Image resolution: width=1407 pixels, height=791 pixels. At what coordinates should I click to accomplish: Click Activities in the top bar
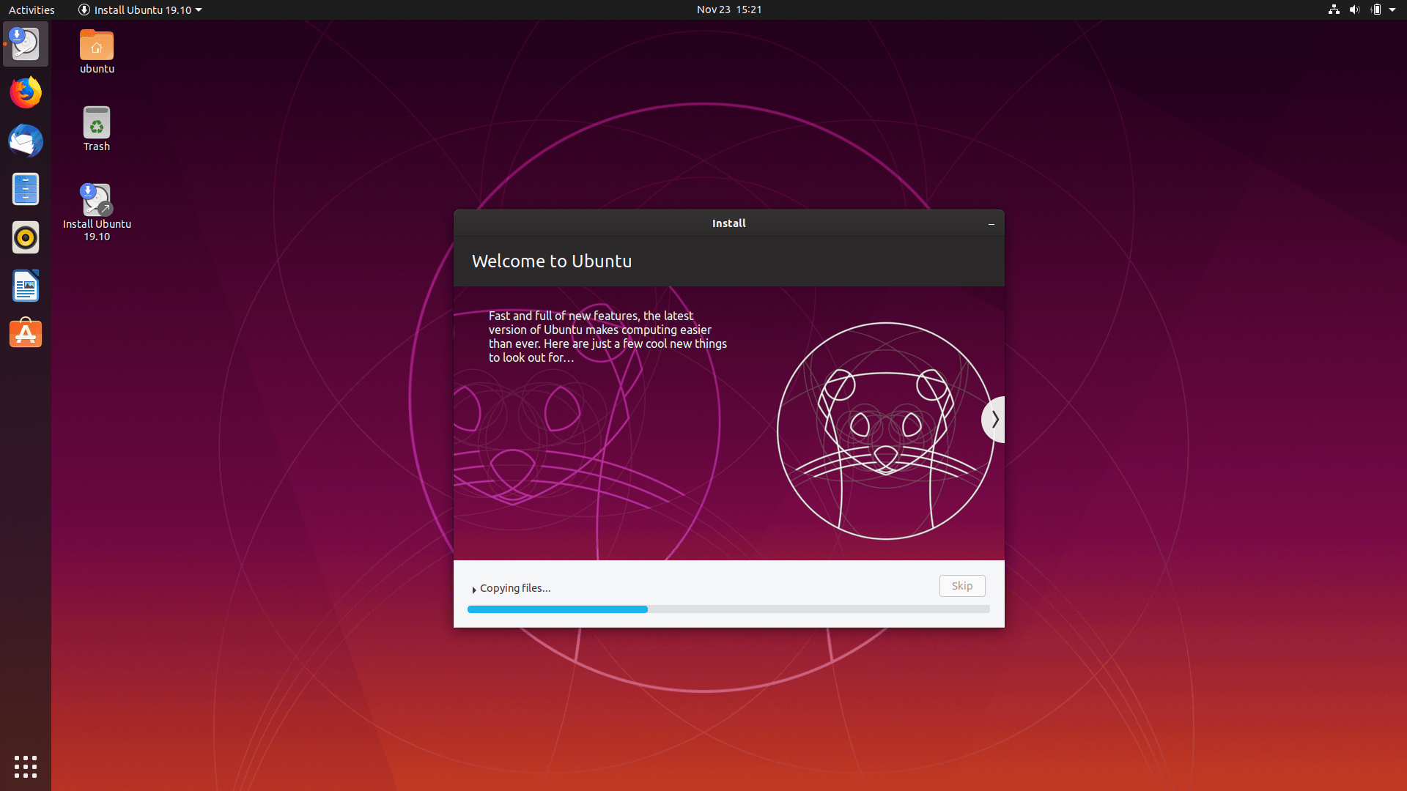[32, 10]
